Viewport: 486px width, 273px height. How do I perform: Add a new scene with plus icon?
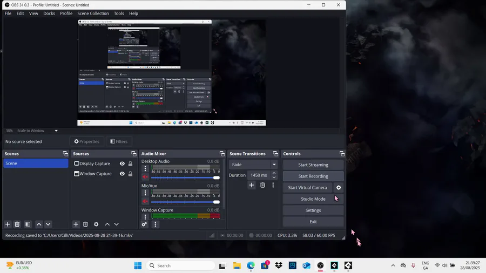8,224
